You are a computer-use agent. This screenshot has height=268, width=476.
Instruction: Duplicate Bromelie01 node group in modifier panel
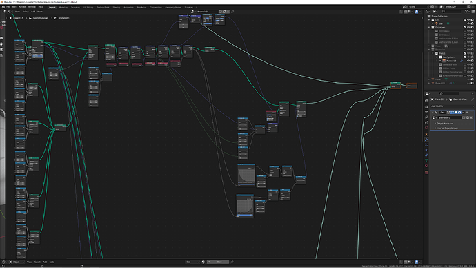(468, 117)
